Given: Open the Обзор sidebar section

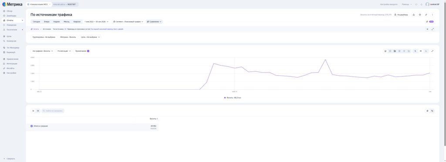Looking at the screenshot, I should pos(10,11).
